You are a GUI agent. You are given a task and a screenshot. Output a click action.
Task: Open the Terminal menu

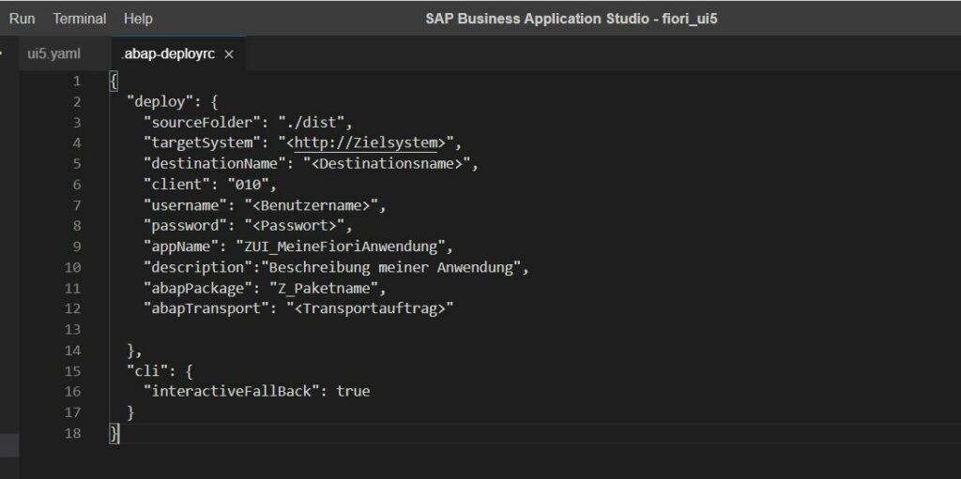[x=79, y=19]
